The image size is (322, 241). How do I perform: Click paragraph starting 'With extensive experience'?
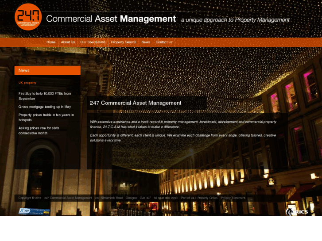pyautogui.click(x=183, y=124)
